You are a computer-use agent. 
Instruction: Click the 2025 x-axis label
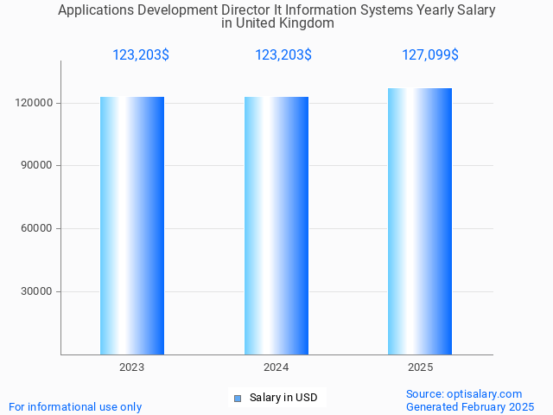(420, 367)
